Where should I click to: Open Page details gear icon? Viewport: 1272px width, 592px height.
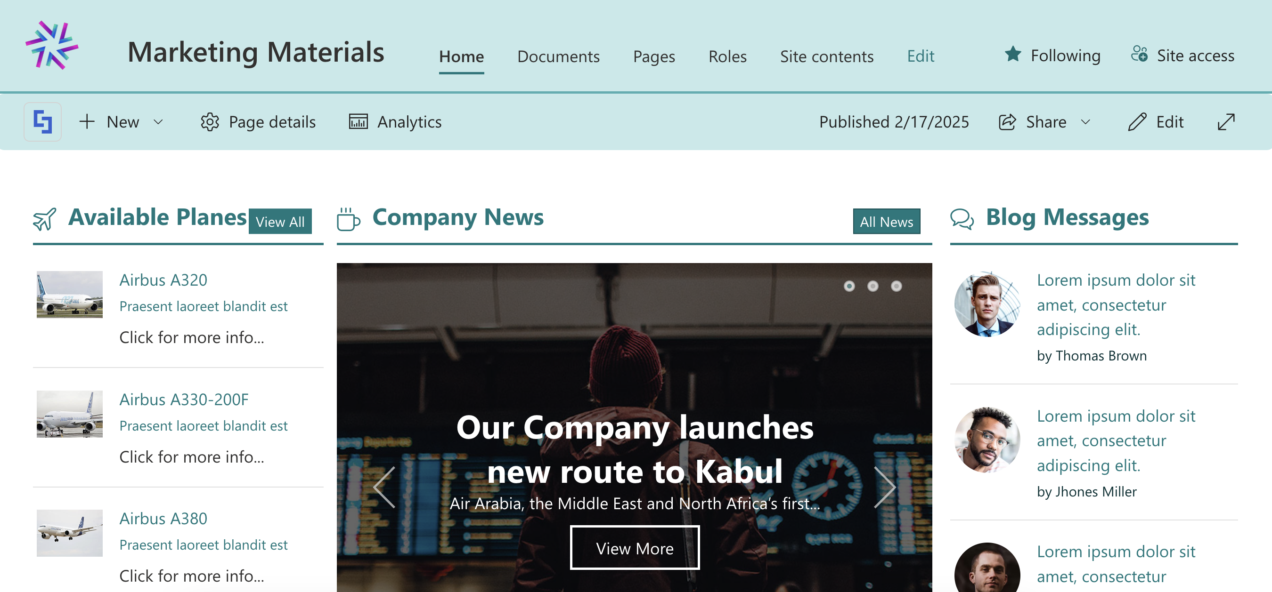(x=210, y=122)
